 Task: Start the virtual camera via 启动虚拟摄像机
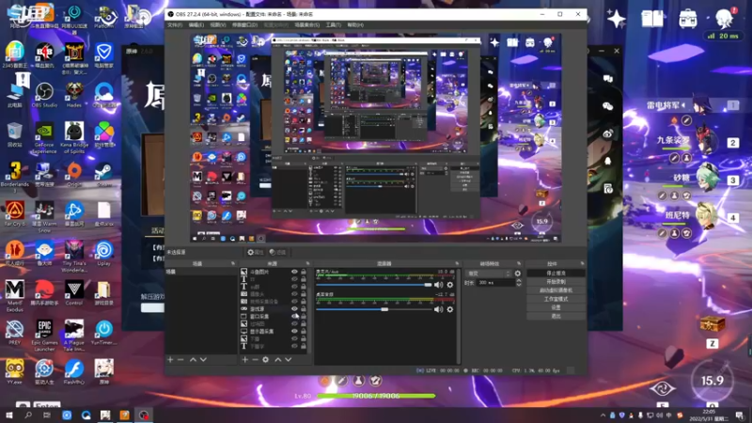click(x=556, y=290)
